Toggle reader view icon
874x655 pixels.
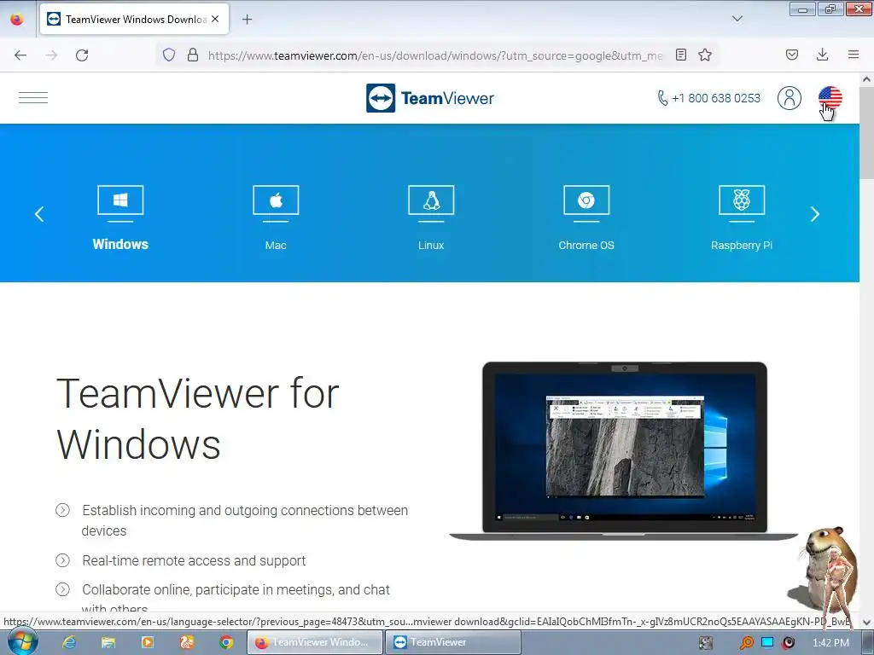pos(680,55)
